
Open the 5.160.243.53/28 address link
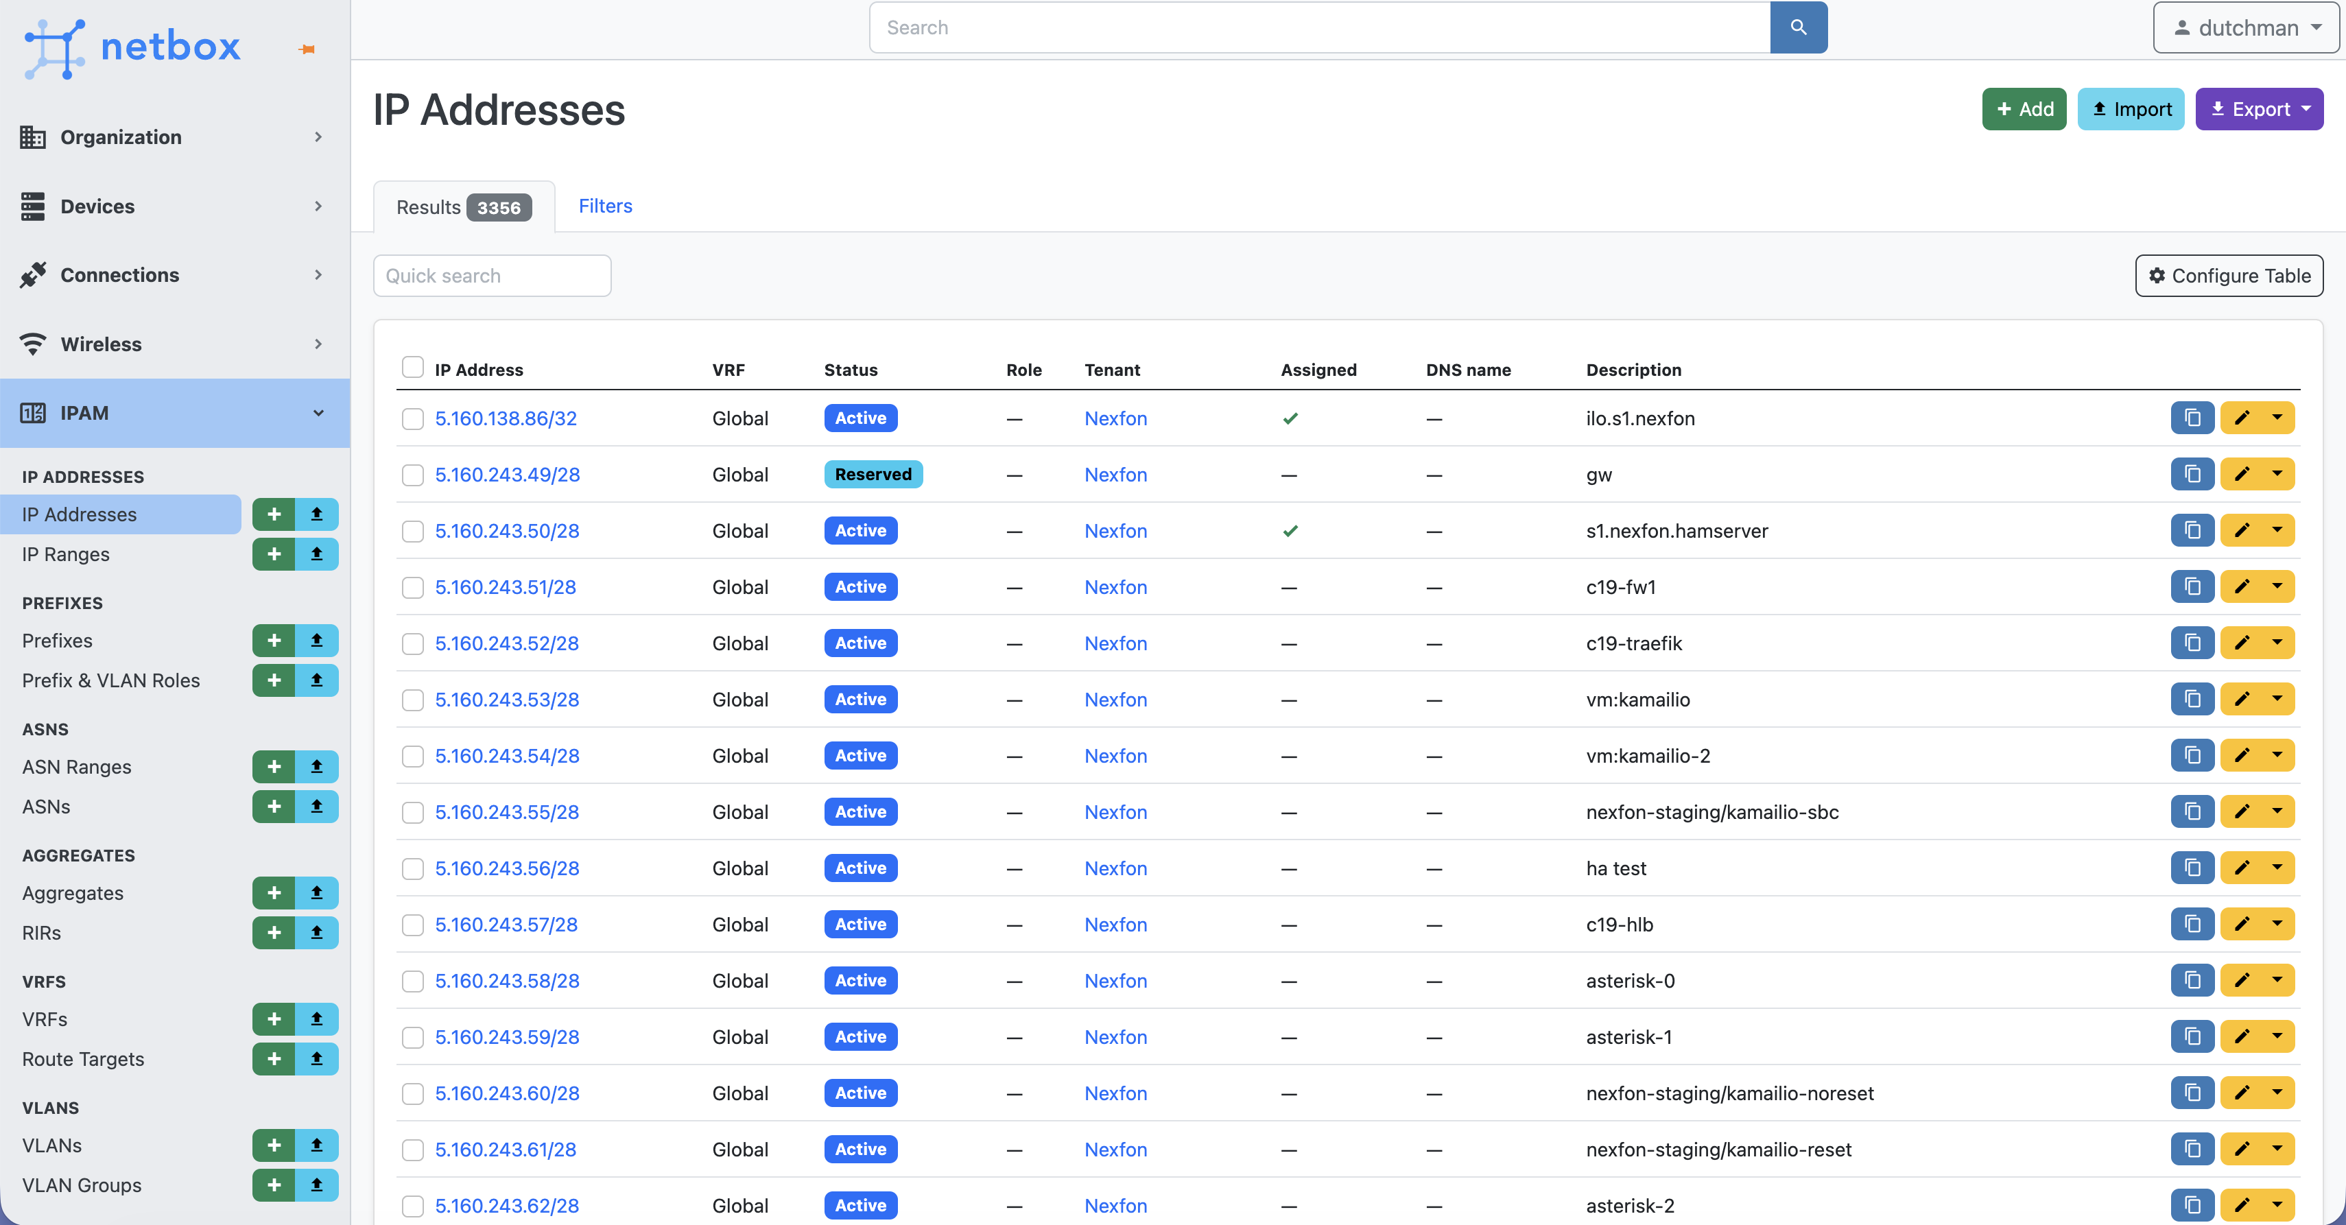pyautogui.click(x=506, y=700)
